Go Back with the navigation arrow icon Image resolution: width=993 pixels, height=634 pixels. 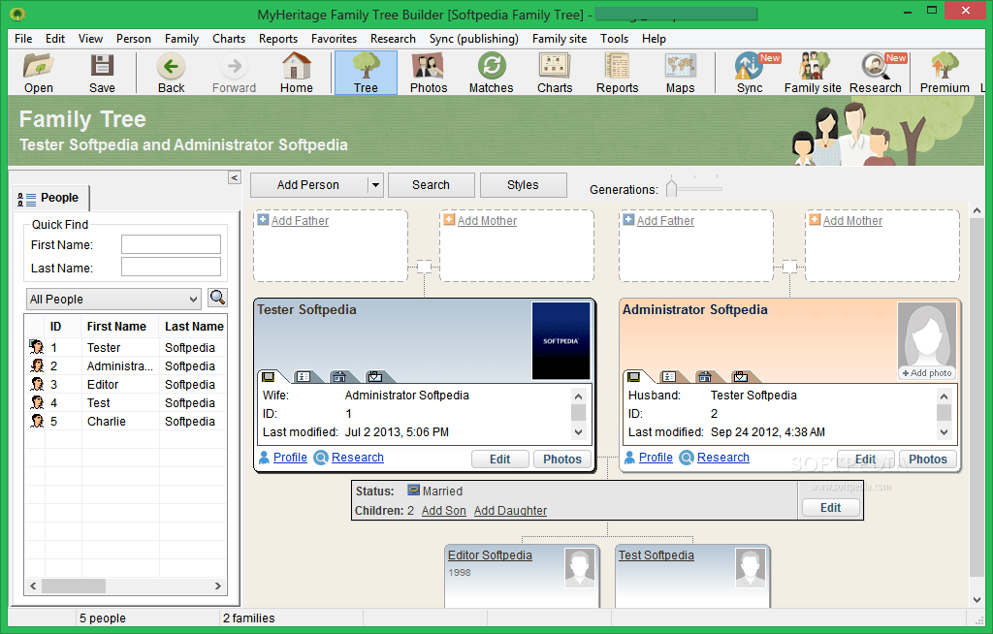171,68
